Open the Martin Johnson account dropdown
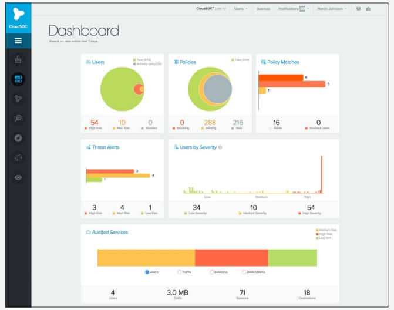 point(332,9)
